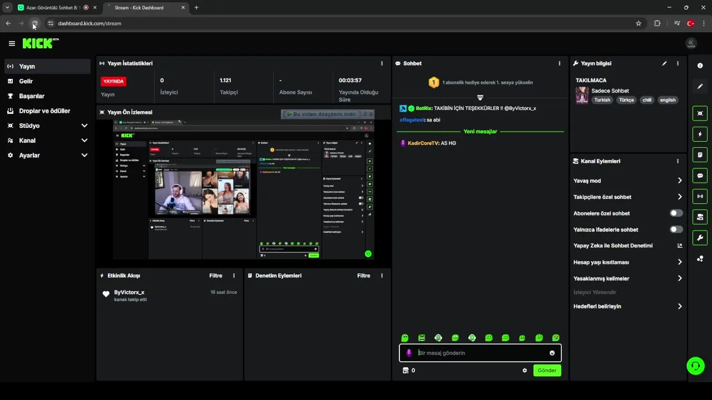Open the profile avatar menu in the header
This screenshot has width=712, height=400.
(691, 43)
